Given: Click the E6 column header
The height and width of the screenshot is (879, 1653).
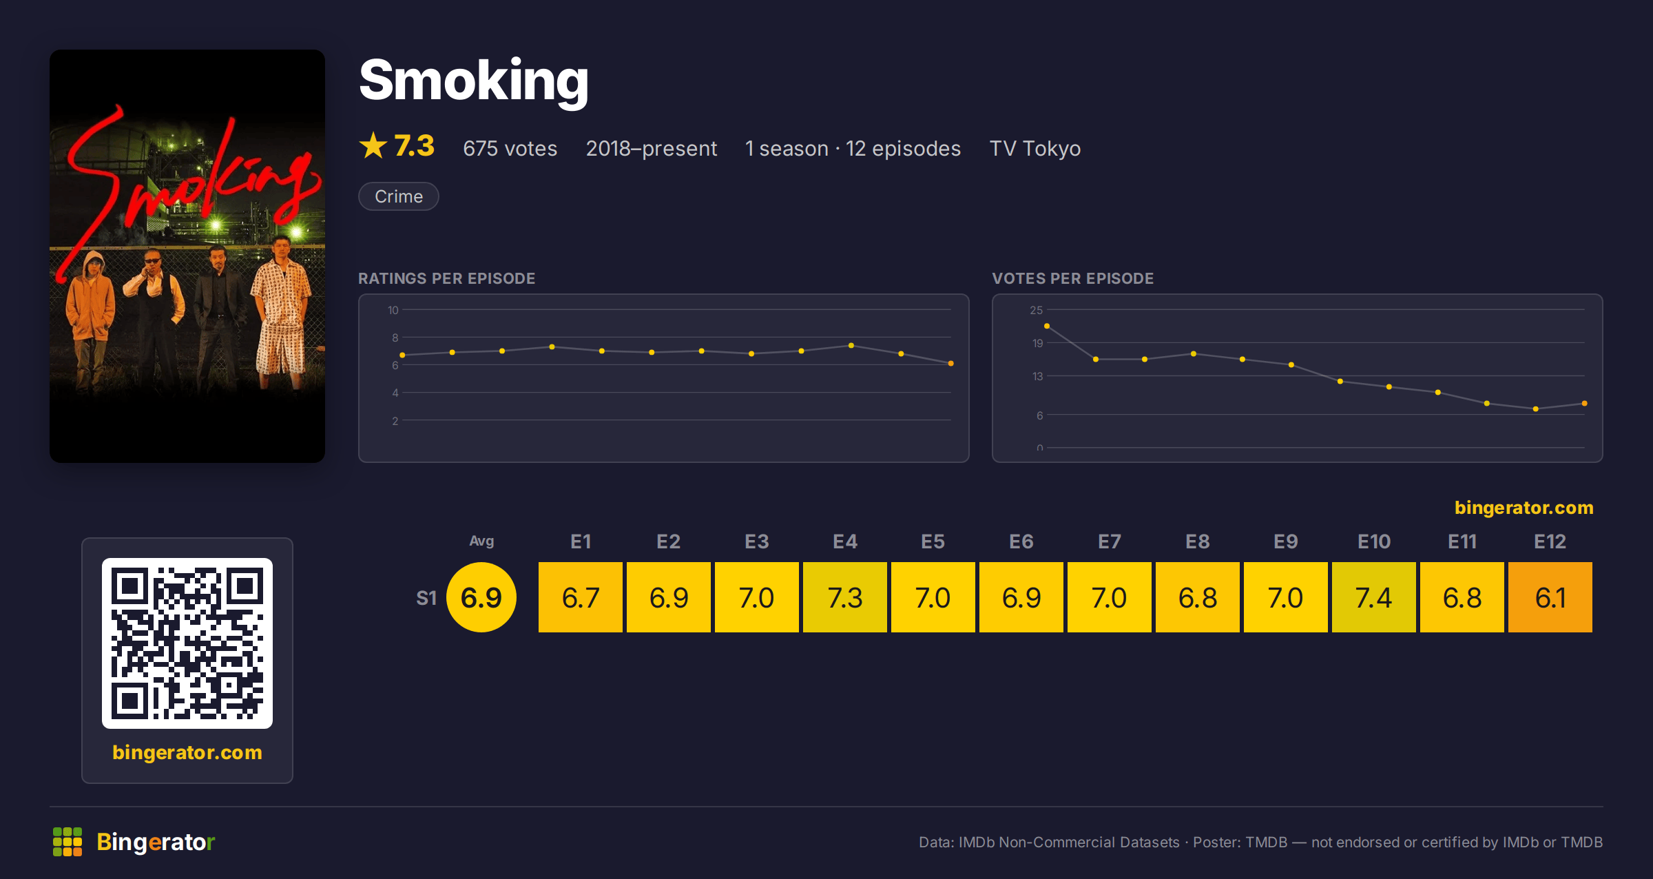Looking at the screenshot, I should click(x=1021, y=541).
